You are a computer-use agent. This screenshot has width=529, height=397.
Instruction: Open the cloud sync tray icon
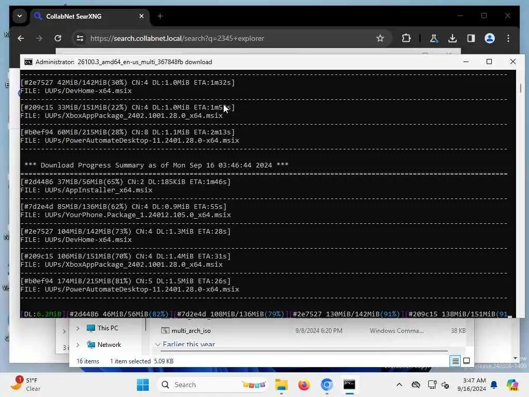(416, 385)
